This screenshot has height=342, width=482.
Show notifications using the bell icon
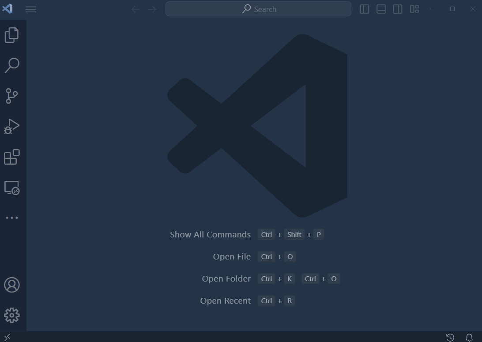click(469, 338)
